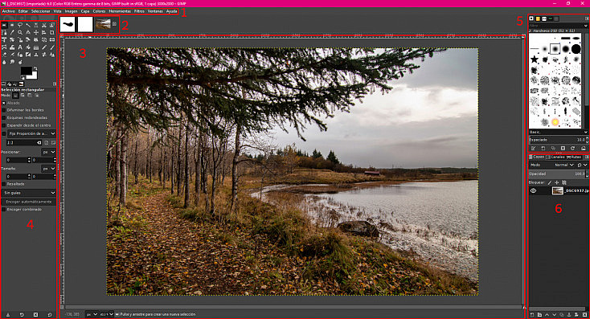Choose the Subtract from selection mode icon
Screen dimensions: 590x319
click(x=30, y=95)
